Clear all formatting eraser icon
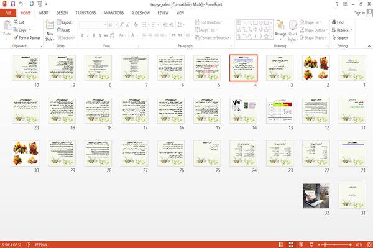373x248 pixels. pyautogui.click(x=136, y=25)
